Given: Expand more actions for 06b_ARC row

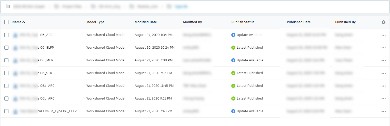Looking at the screenshot, I should click(x=383, y=99).
